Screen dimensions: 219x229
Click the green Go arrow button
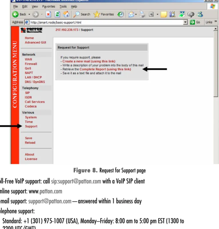[x=192, y=22]
